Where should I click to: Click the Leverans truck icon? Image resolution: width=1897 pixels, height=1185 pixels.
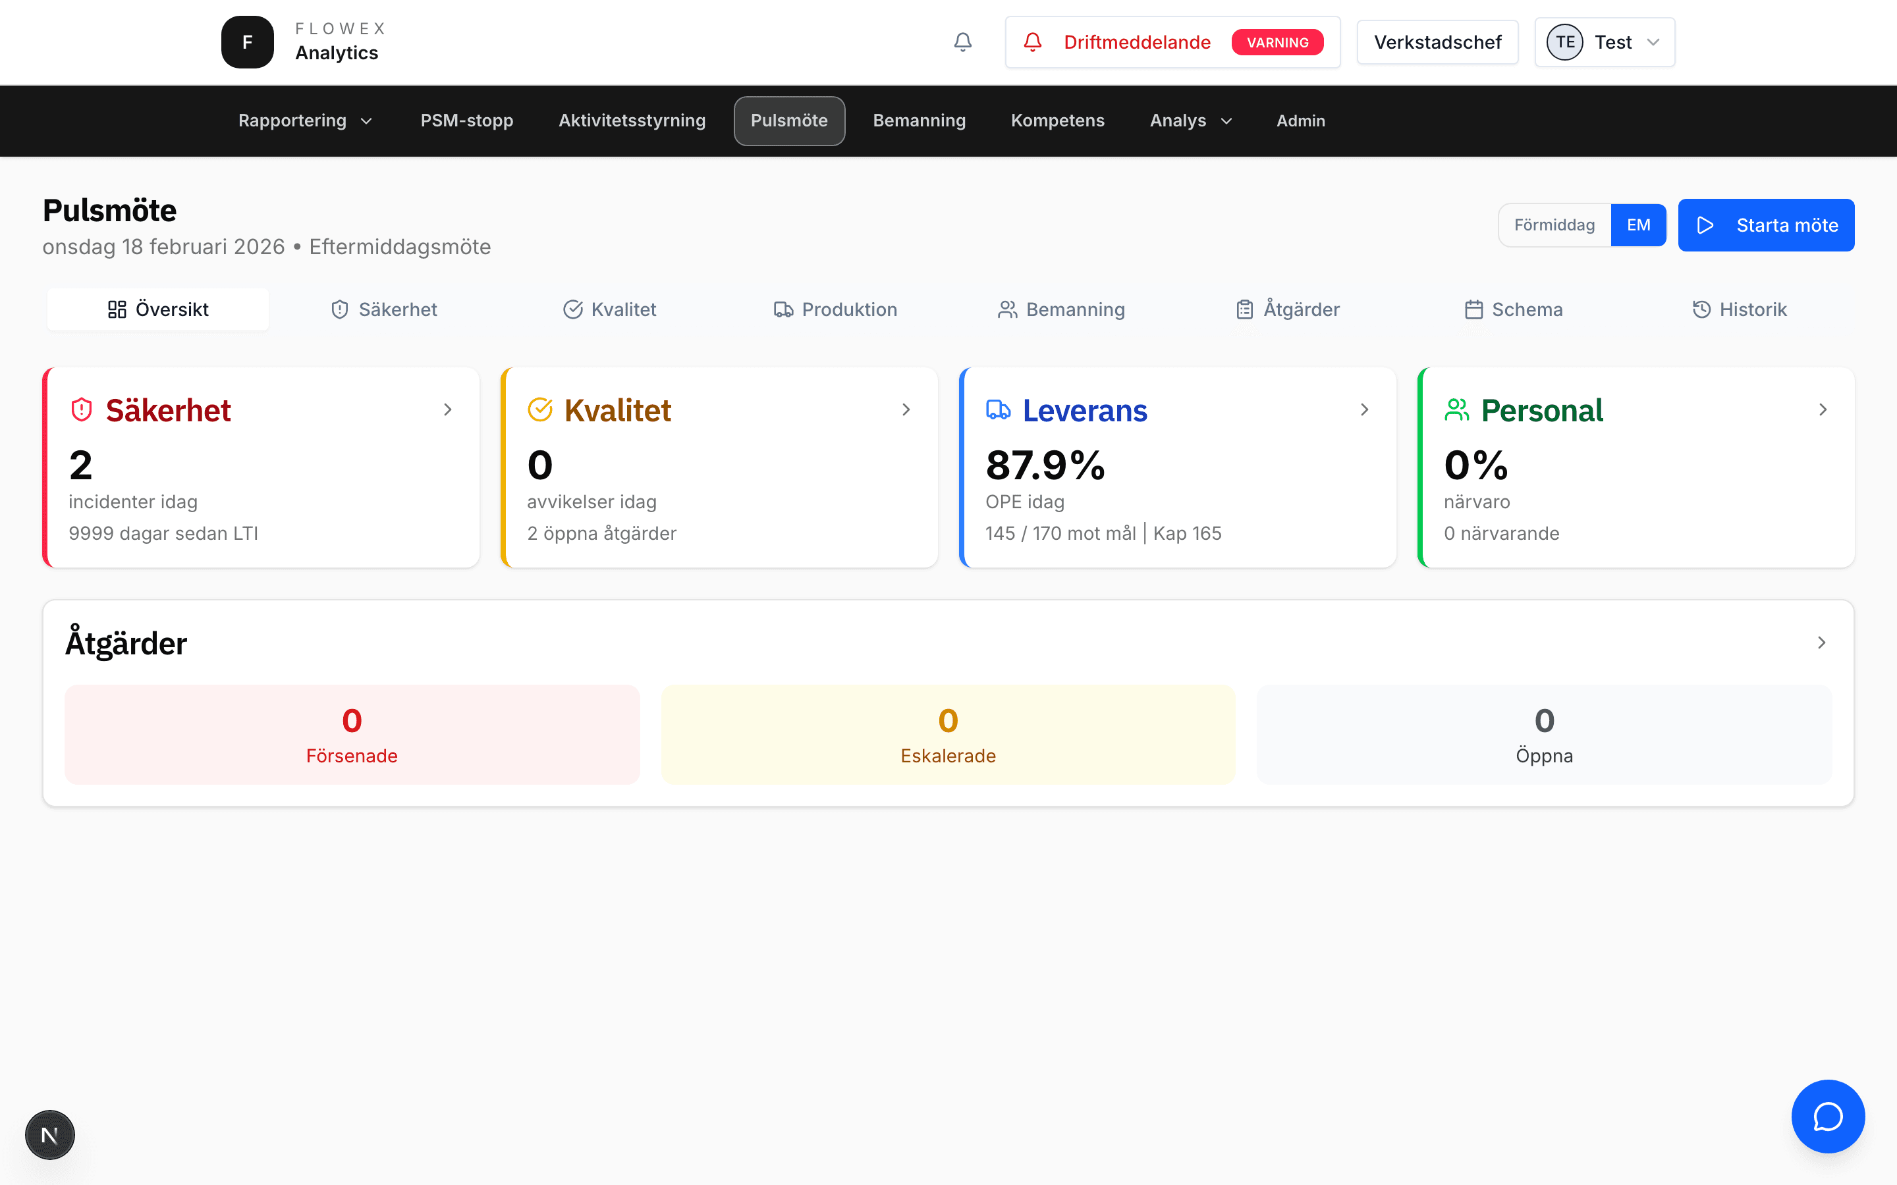[998, 410]
